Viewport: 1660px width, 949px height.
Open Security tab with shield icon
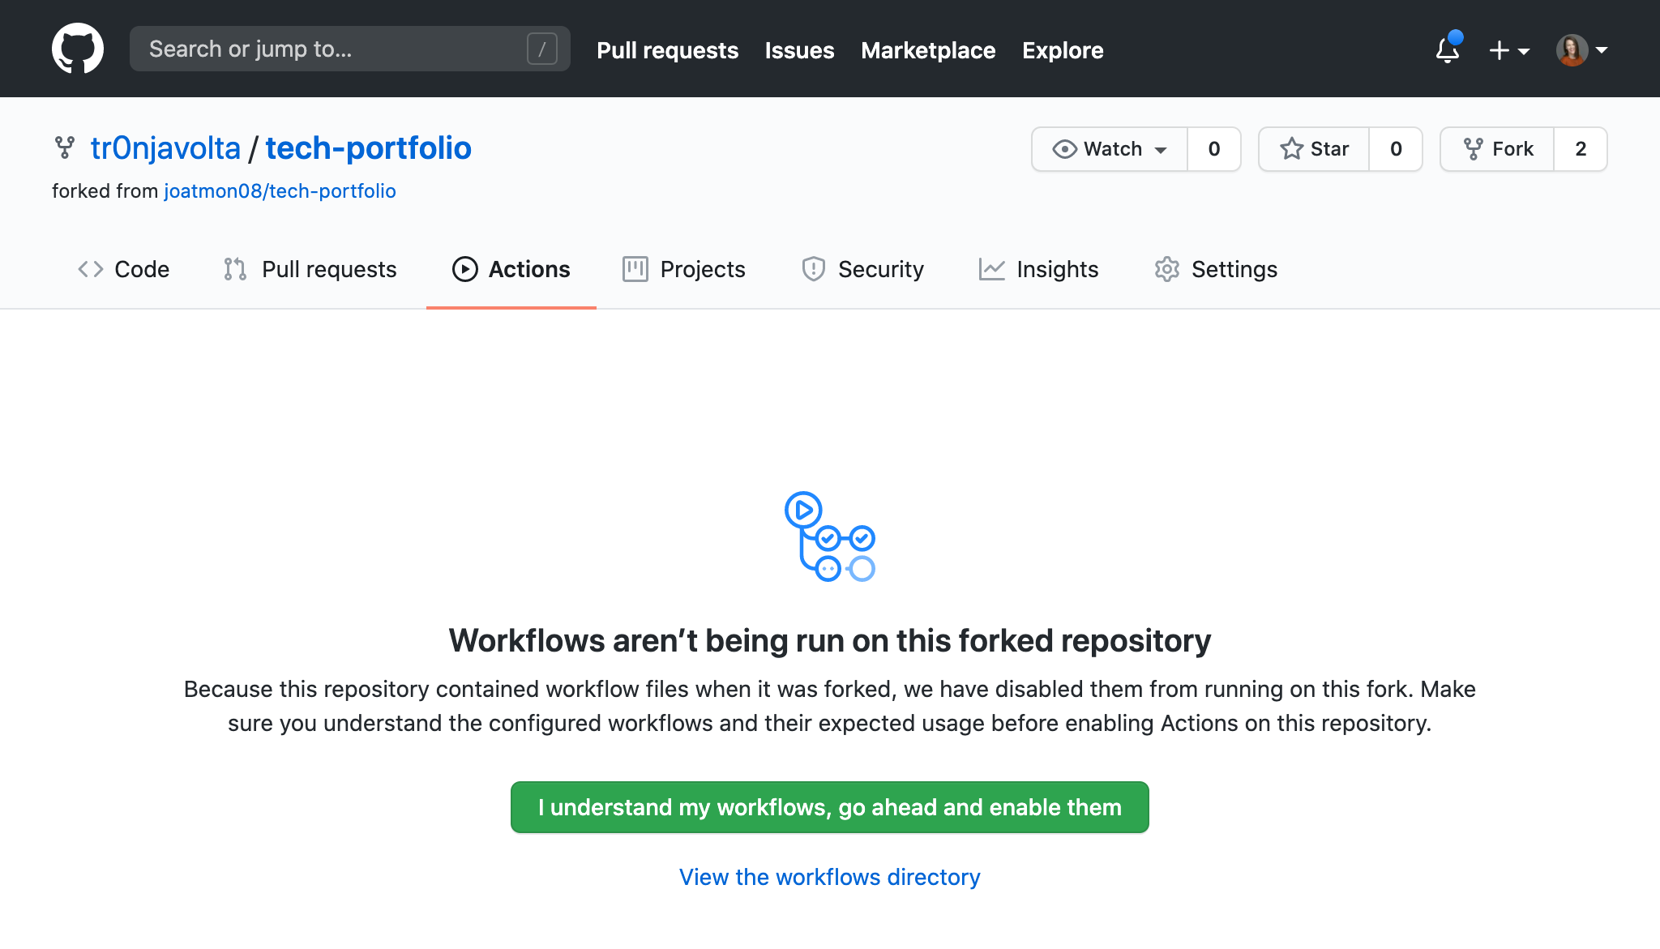click(862, 269)
